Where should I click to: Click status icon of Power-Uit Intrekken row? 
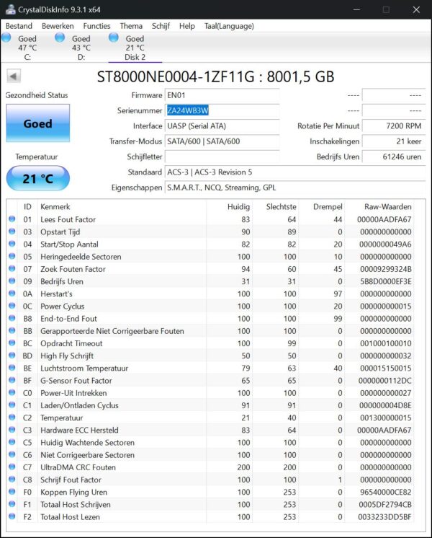12,392
